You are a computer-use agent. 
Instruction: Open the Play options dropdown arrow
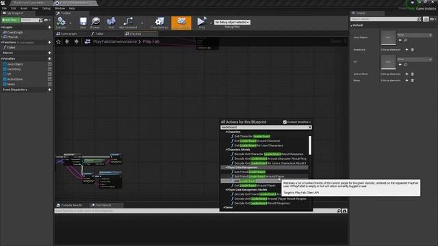[211, 23]
